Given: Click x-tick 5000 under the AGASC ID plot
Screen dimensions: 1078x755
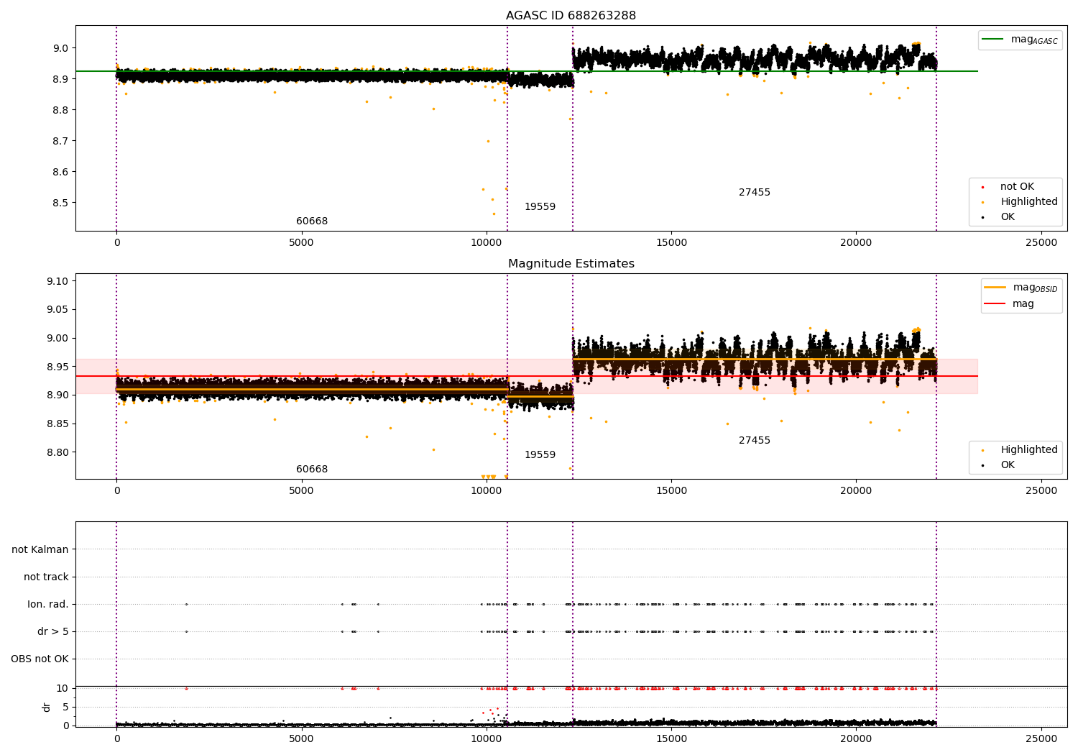Looking at the screenshot, I should click(x=301, y=243).
